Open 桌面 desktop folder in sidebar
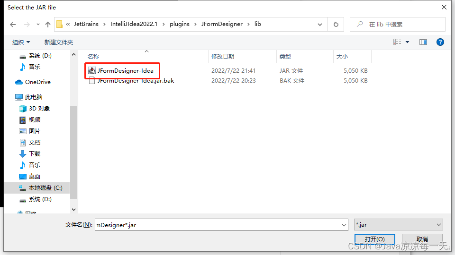This screenshot has height=255, width=455. 35,176
